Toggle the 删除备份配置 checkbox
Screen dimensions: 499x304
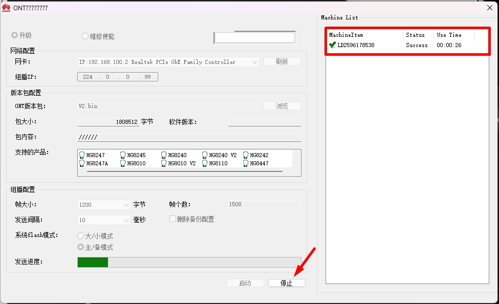tap(172, 219)
